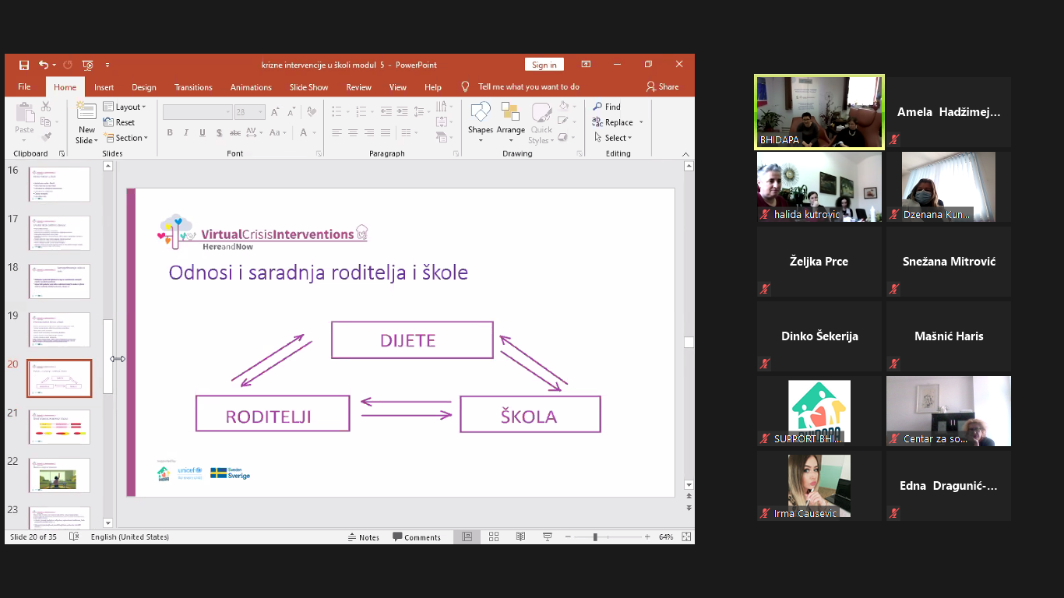Click the Arrange objects icon
The image size is (1064, 598).
[510, 121]
